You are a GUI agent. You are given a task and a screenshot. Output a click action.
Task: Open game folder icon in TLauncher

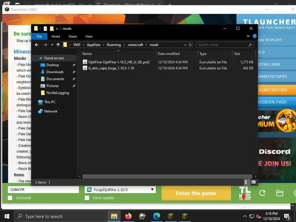pyautogui.click(x=280, y=193)
